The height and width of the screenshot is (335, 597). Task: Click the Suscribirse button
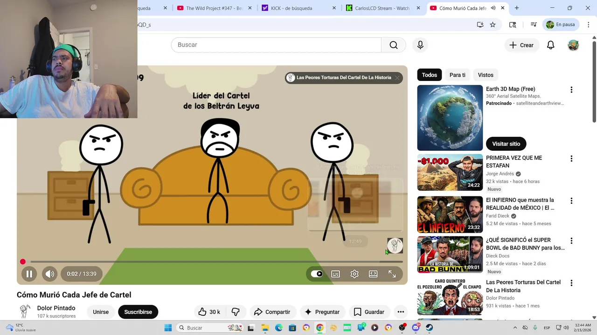click(x=138, y=312)
